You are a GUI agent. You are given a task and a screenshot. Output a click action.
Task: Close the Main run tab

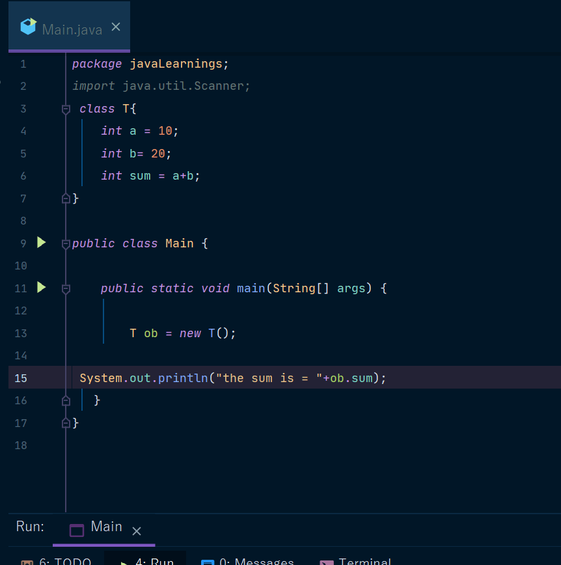(137, 531)
